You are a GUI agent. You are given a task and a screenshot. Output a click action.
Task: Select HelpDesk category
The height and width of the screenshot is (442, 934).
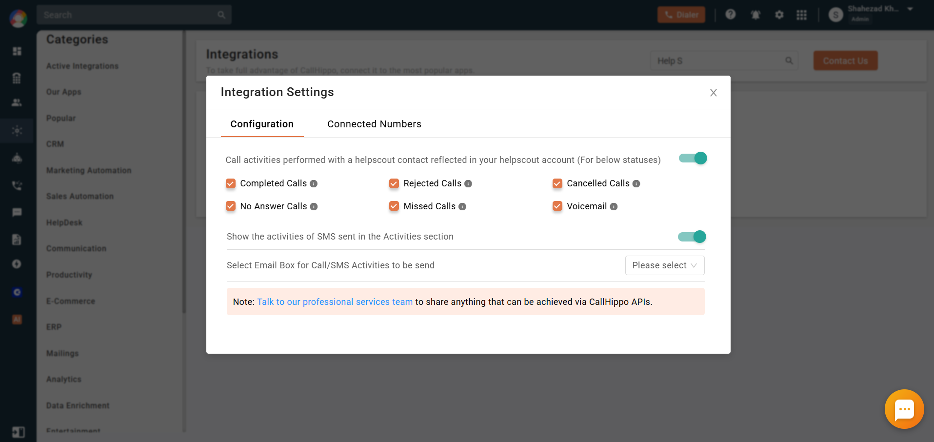(x=64, y=222)
